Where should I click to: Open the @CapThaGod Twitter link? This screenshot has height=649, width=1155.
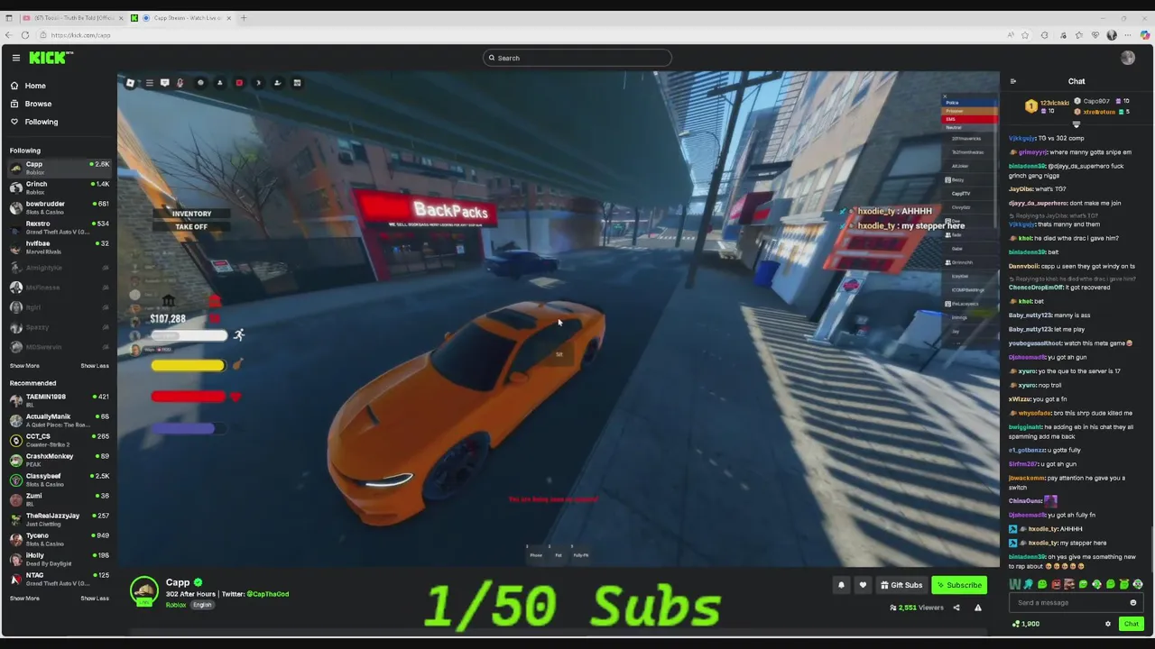[x=267, y=594]
